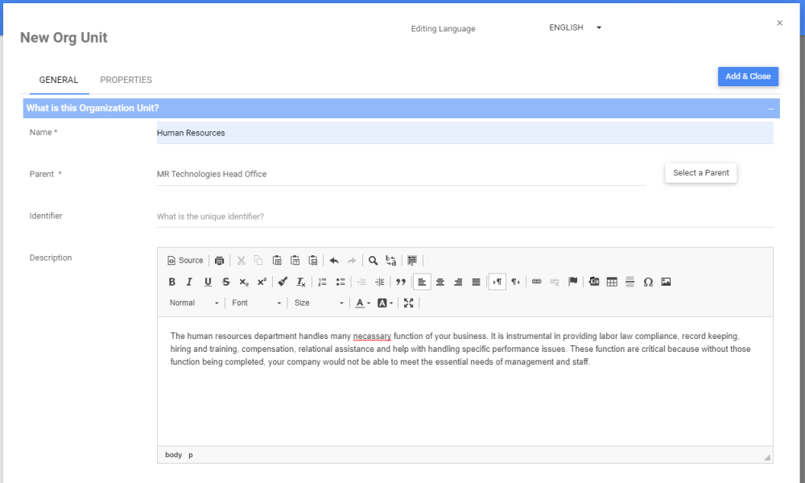This screenshot has height=483, width=805.
Task: Close the New Org Unit dialog
Action: pyautogui.click(x=779, y=23)
